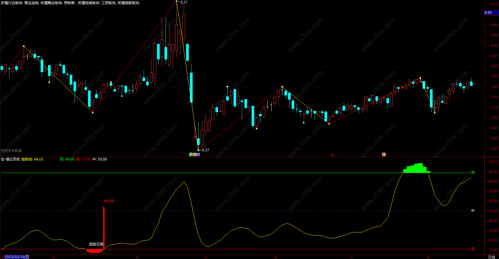Open the red $ marker on the time axis

coord(332,155)
